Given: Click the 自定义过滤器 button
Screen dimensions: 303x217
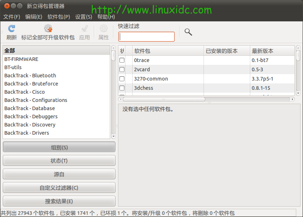Looking at the screenshot, I should 59,187.
